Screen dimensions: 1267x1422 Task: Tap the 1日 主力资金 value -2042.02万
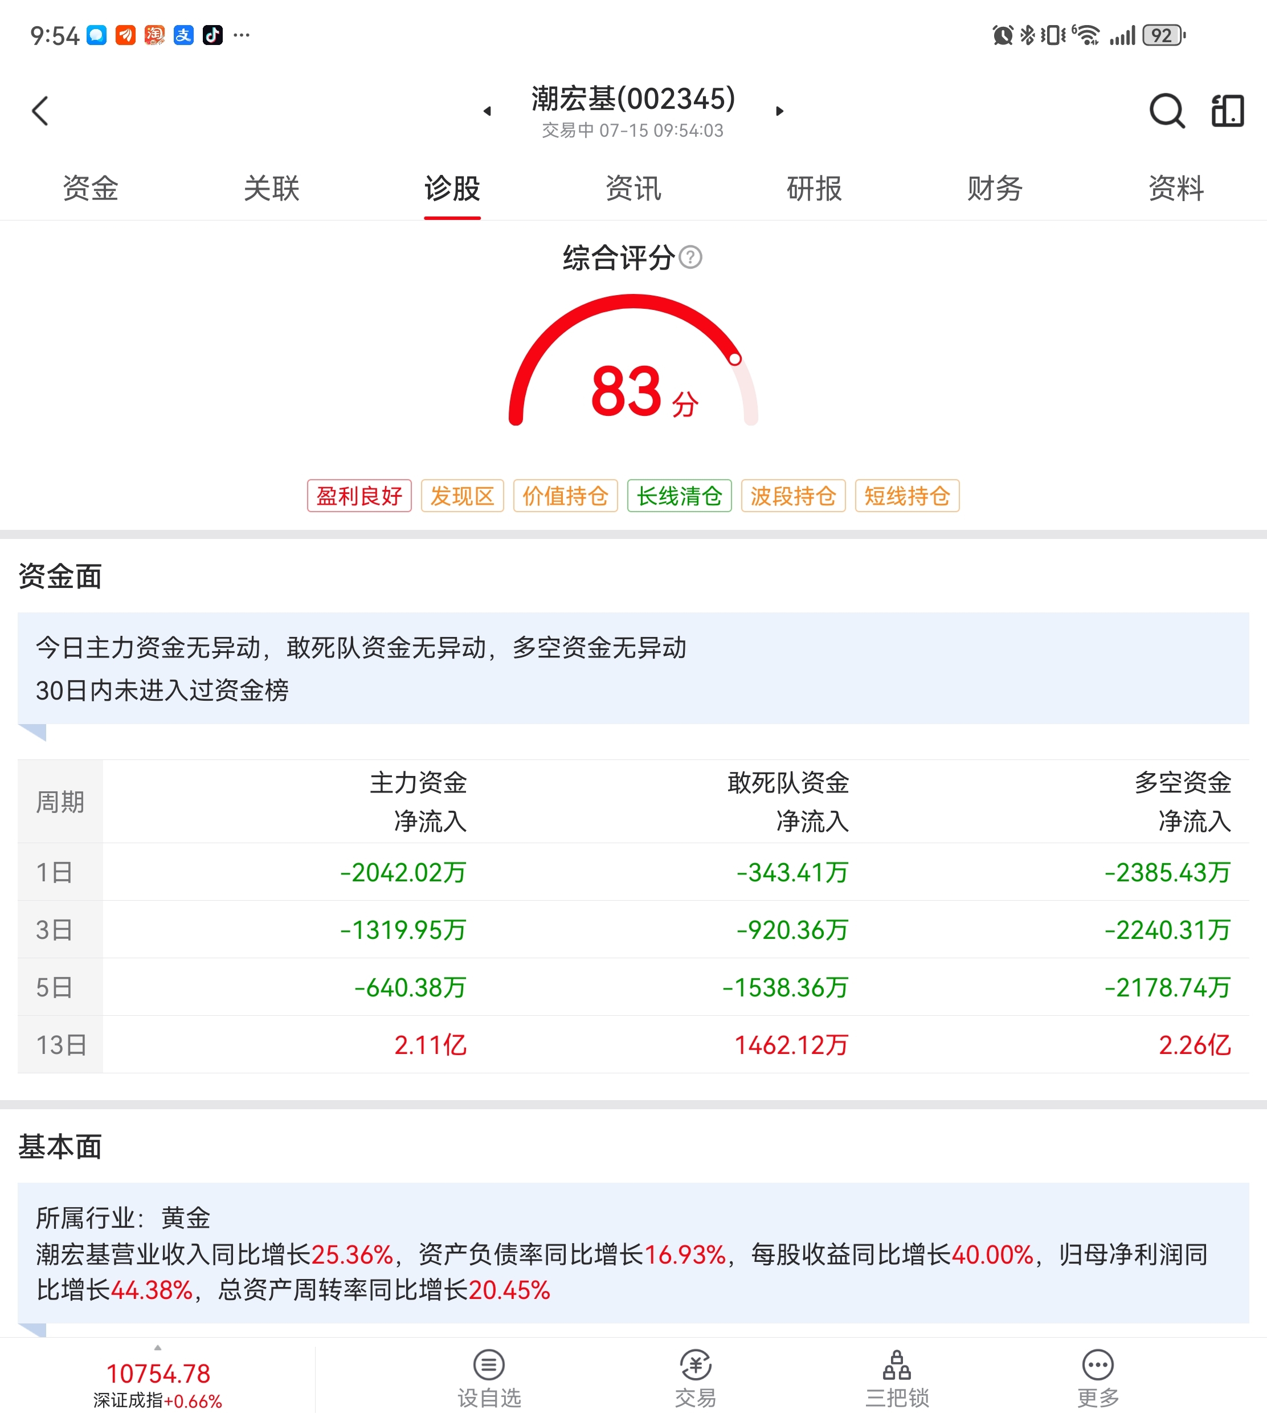(x=403, y=872)
